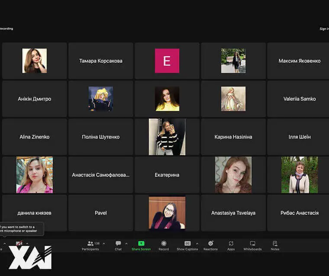Open the Chat panel
Image resolution: width=329 pixels, height=276 pixels.
click(118, 245)
